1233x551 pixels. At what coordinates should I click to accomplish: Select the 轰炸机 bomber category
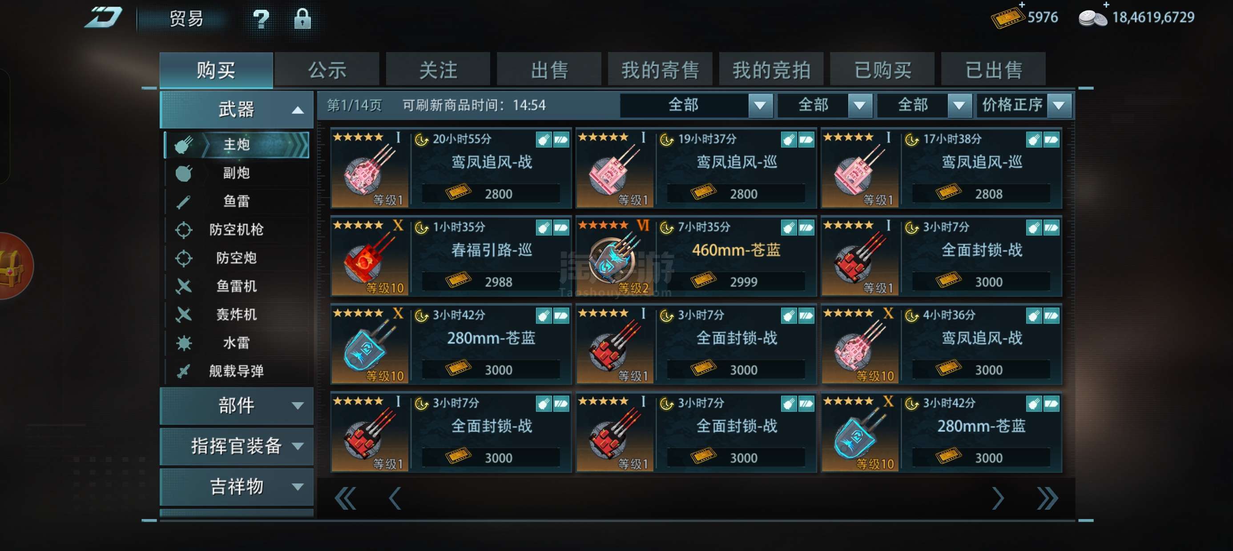(x=237, y=314)
